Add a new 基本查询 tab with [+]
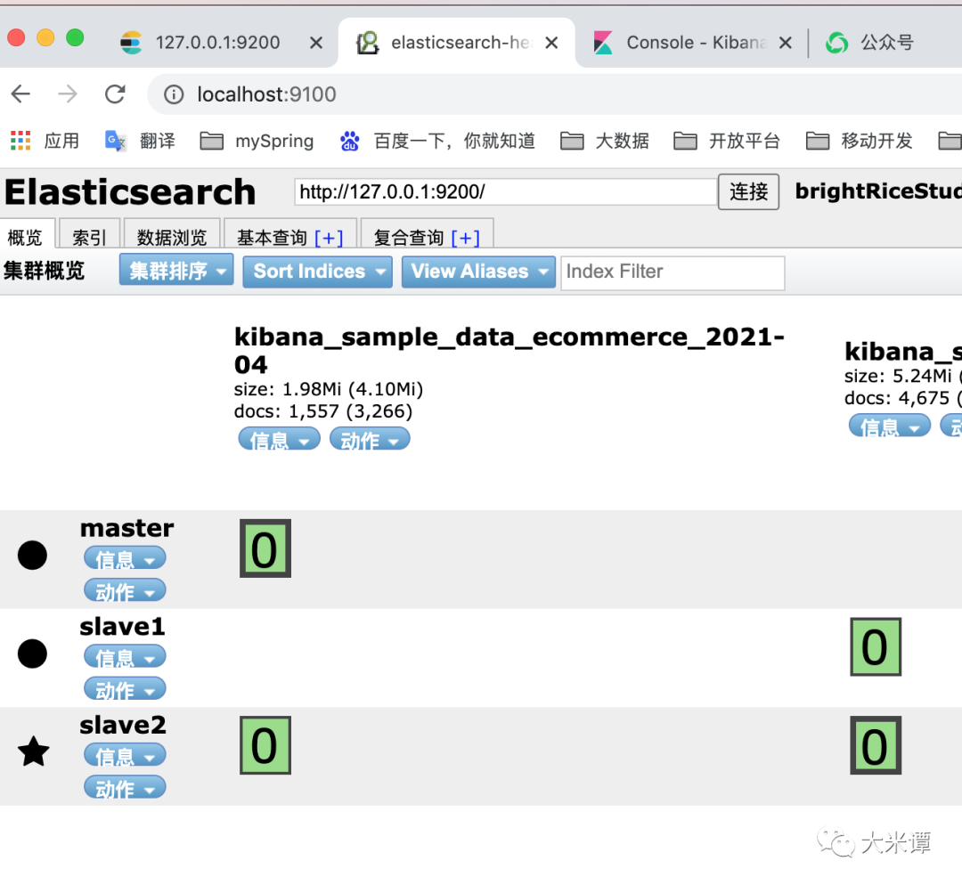The height and width of the screenshot is (885, 962). pos(329,238)
